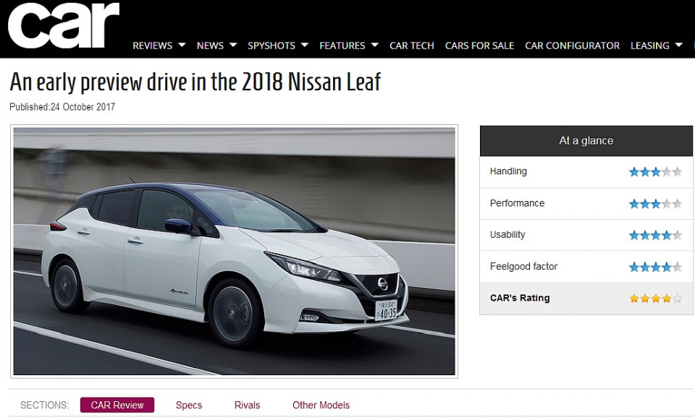Open the News menu
Image resolution: width=695 pixels, height=420 pixels.
point(210,46)
